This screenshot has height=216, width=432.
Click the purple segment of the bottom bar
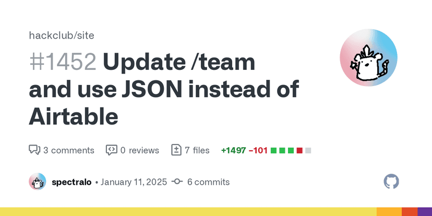coord(425,211)
